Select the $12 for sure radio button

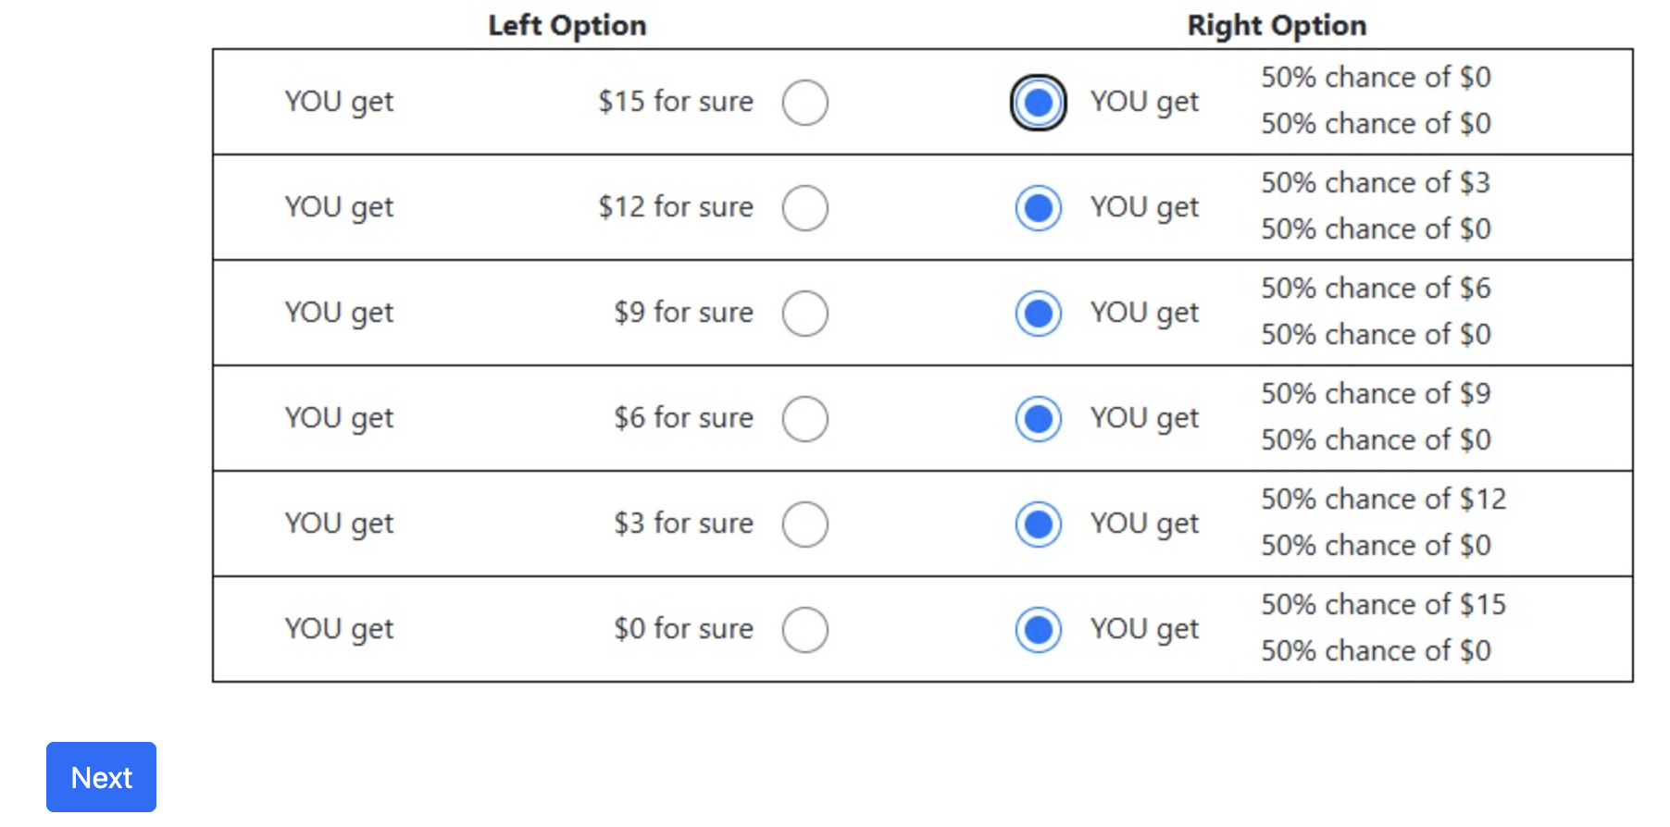click(x=804, y=207)
